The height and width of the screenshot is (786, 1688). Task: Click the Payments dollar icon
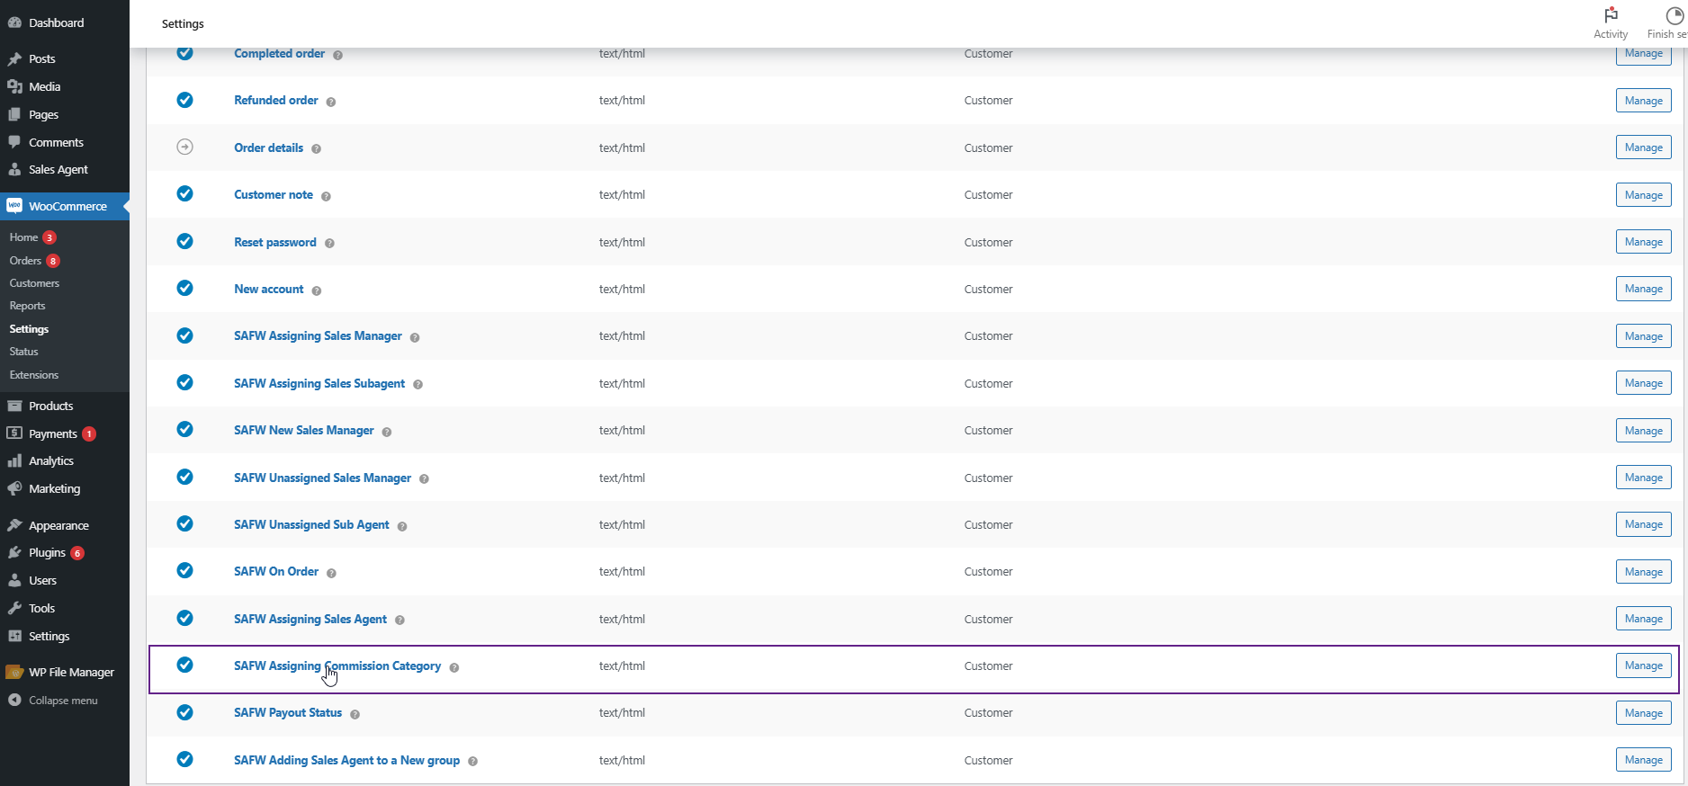[x=14, y=433]
